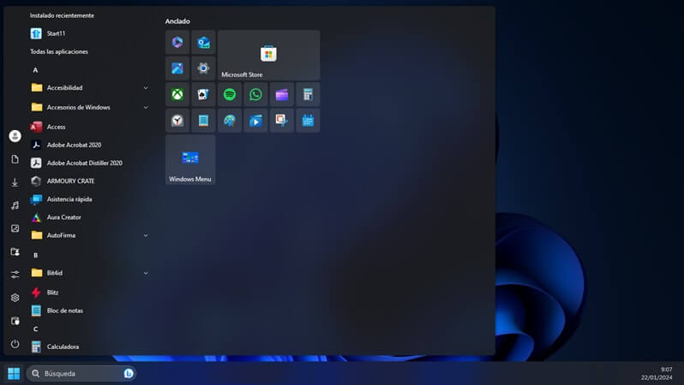This screenshot has width=684, height=385.
Task: Click the Power button in sidebar
Action: click(15, 344)
